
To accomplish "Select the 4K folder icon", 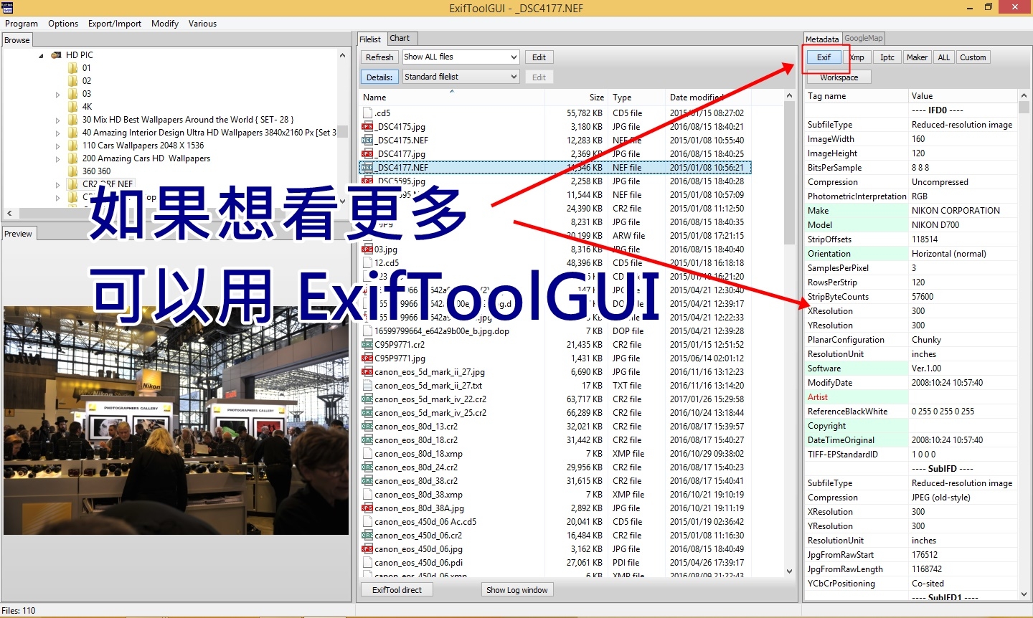I will (72, 107).
